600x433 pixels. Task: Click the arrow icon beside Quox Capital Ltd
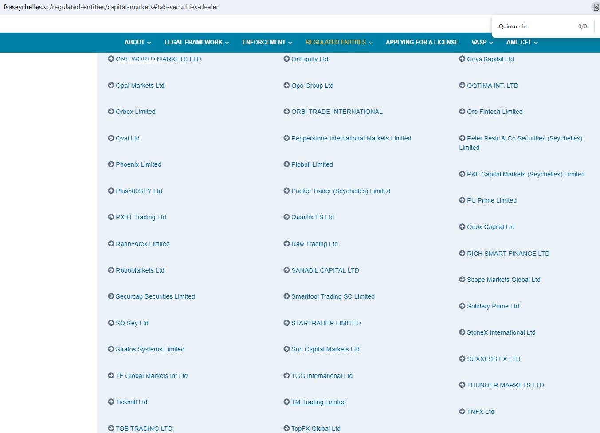pyautogui.click(x=462, y=226)
